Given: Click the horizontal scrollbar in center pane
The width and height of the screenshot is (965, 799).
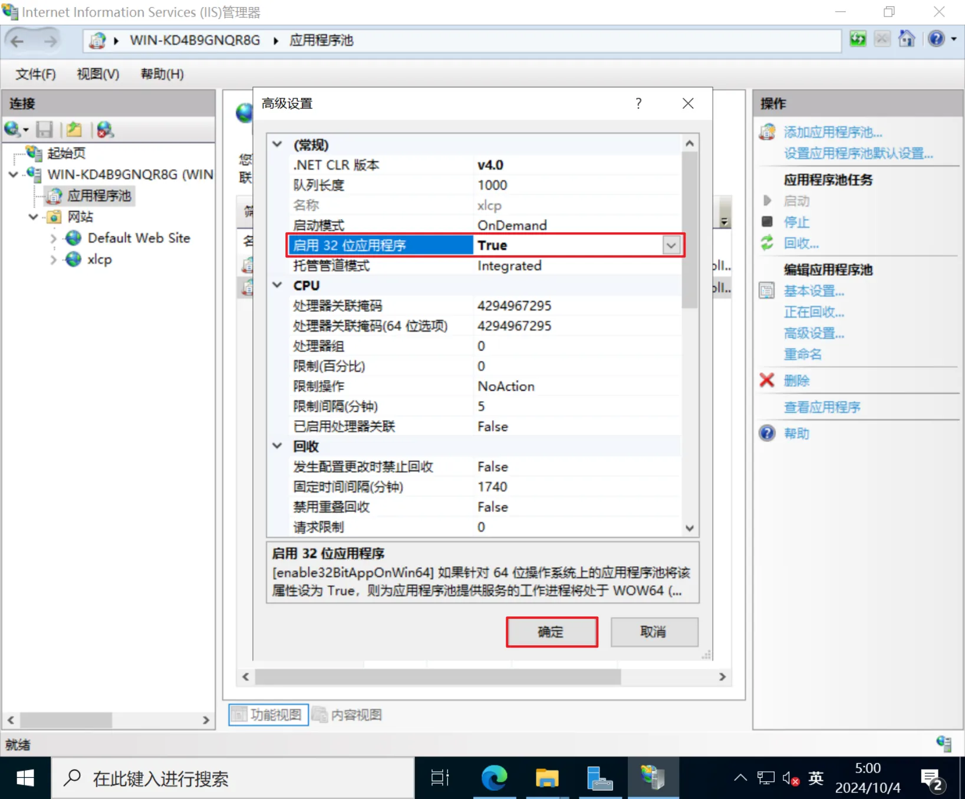Looking at the screenshot, I should pyautogui.click(x=437, y=677).
